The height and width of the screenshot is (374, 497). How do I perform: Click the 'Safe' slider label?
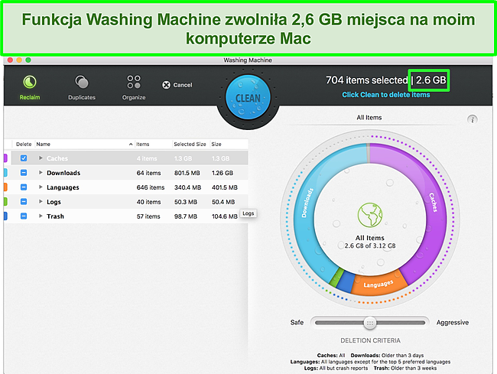pyautogui.click(x=297, y=322)
